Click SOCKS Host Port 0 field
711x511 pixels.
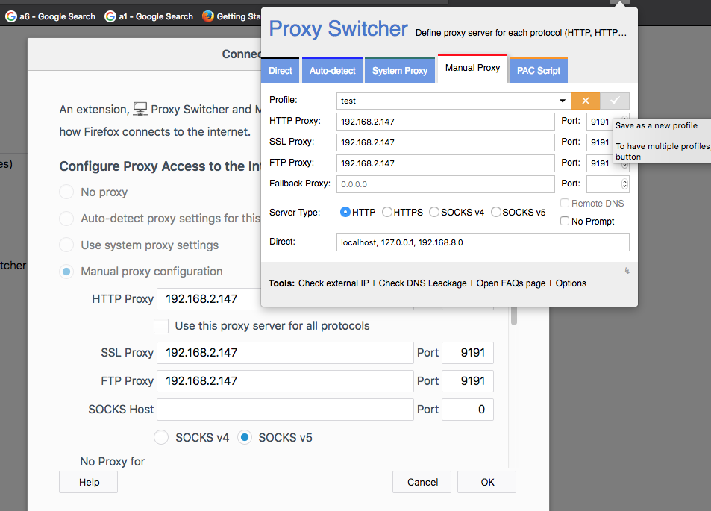click(x=468, y=410)
